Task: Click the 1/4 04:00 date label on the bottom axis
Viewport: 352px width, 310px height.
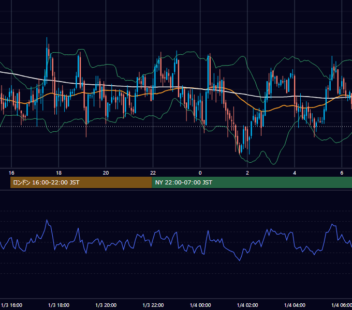Action: tap(295, 305)
